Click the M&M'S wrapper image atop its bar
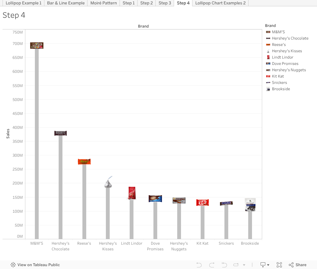 coord(36,45)
